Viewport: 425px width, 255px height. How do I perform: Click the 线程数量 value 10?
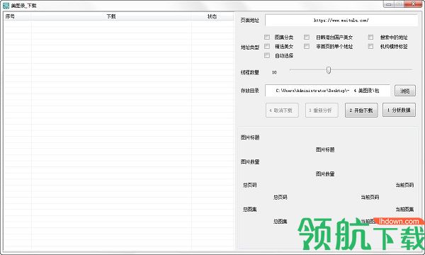[x=274, y=72]
